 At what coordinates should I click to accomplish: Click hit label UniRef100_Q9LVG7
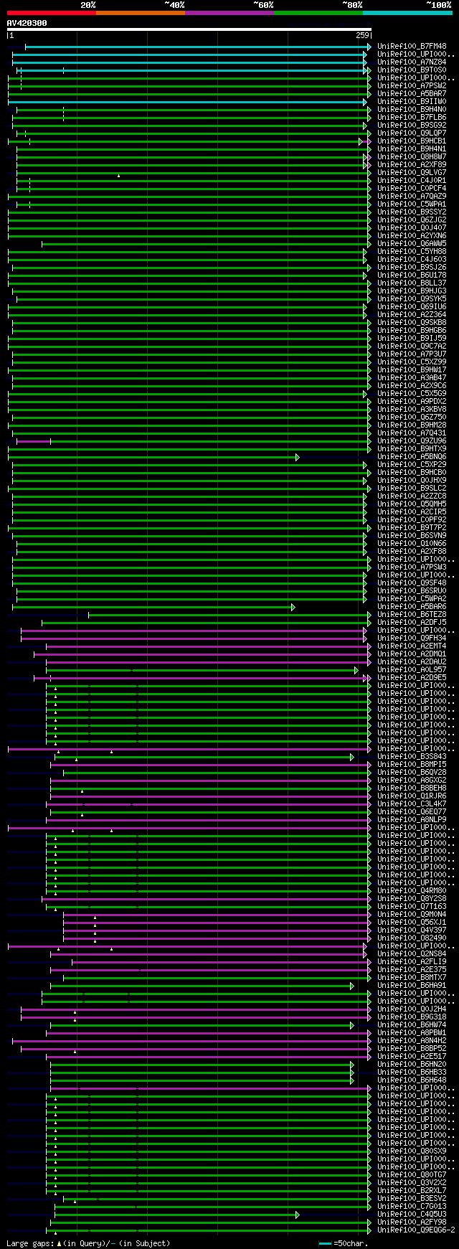pos(412,173)
